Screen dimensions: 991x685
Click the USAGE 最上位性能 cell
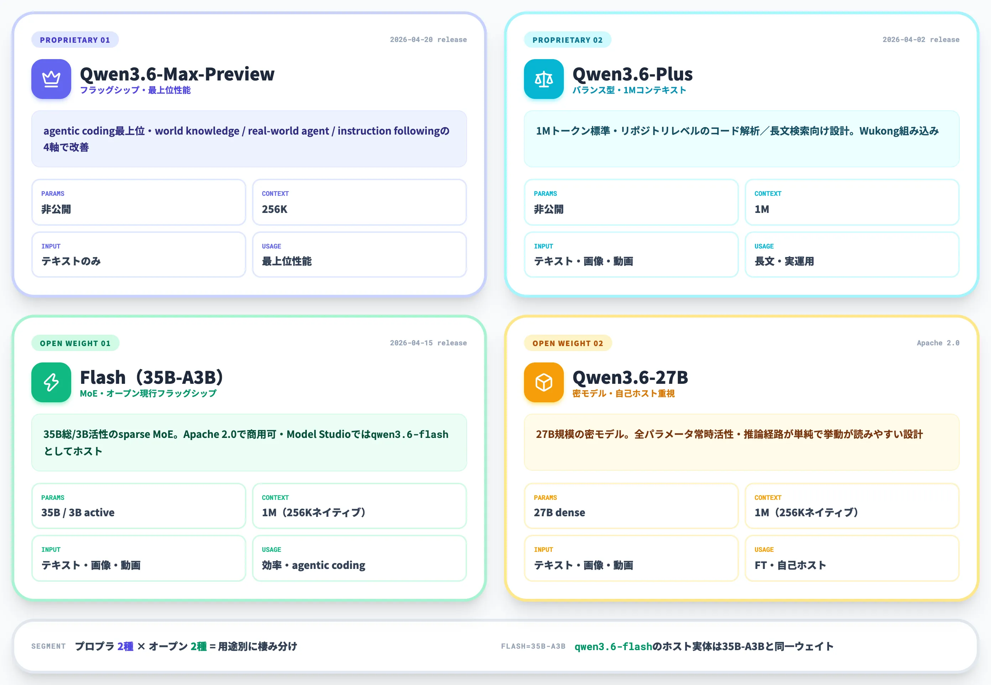(359, 255)
